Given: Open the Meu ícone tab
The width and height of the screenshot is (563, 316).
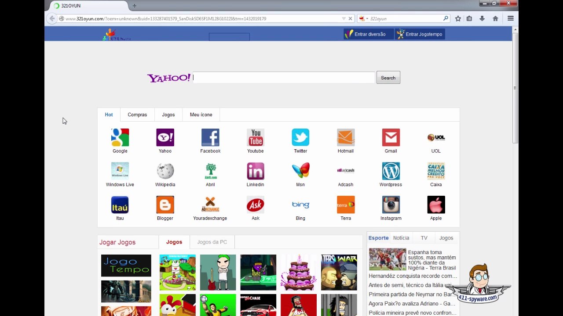Looking at the screenshot, I should coord(201,115).
